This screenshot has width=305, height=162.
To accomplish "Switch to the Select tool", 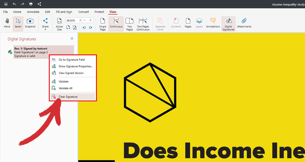I will click(x=18, y=24).
